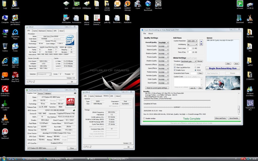258x161 pixels.
Task: Select the DX9 radio button
Action: 196,67
